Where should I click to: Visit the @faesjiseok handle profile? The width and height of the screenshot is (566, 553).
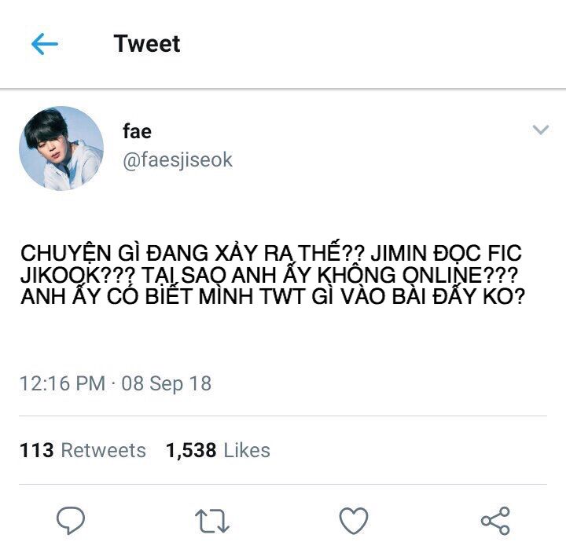coord(178,159)
